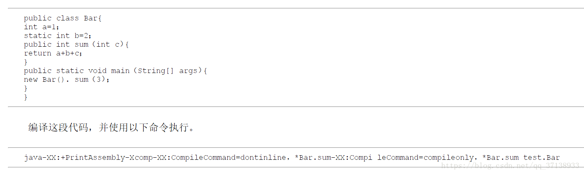The image size is (584, 174).
Task: Click 'test.Bar' at command end
Action: (541, 158)
